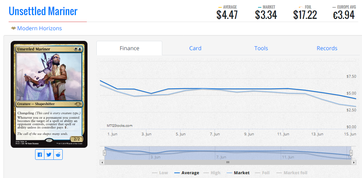The image size is (362, 178).
Task: Click the chart navigator scrollbar thumb
Action: point(228,162)
